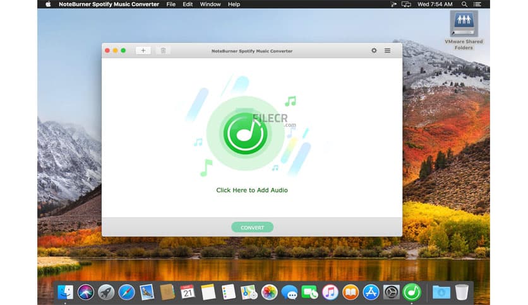Open iTunes from the Dock

(x=330, y=292)
